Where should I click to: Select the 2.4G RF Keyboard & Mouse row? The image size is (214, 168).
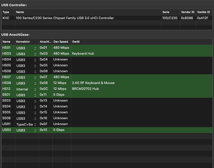tap(93, 83)
